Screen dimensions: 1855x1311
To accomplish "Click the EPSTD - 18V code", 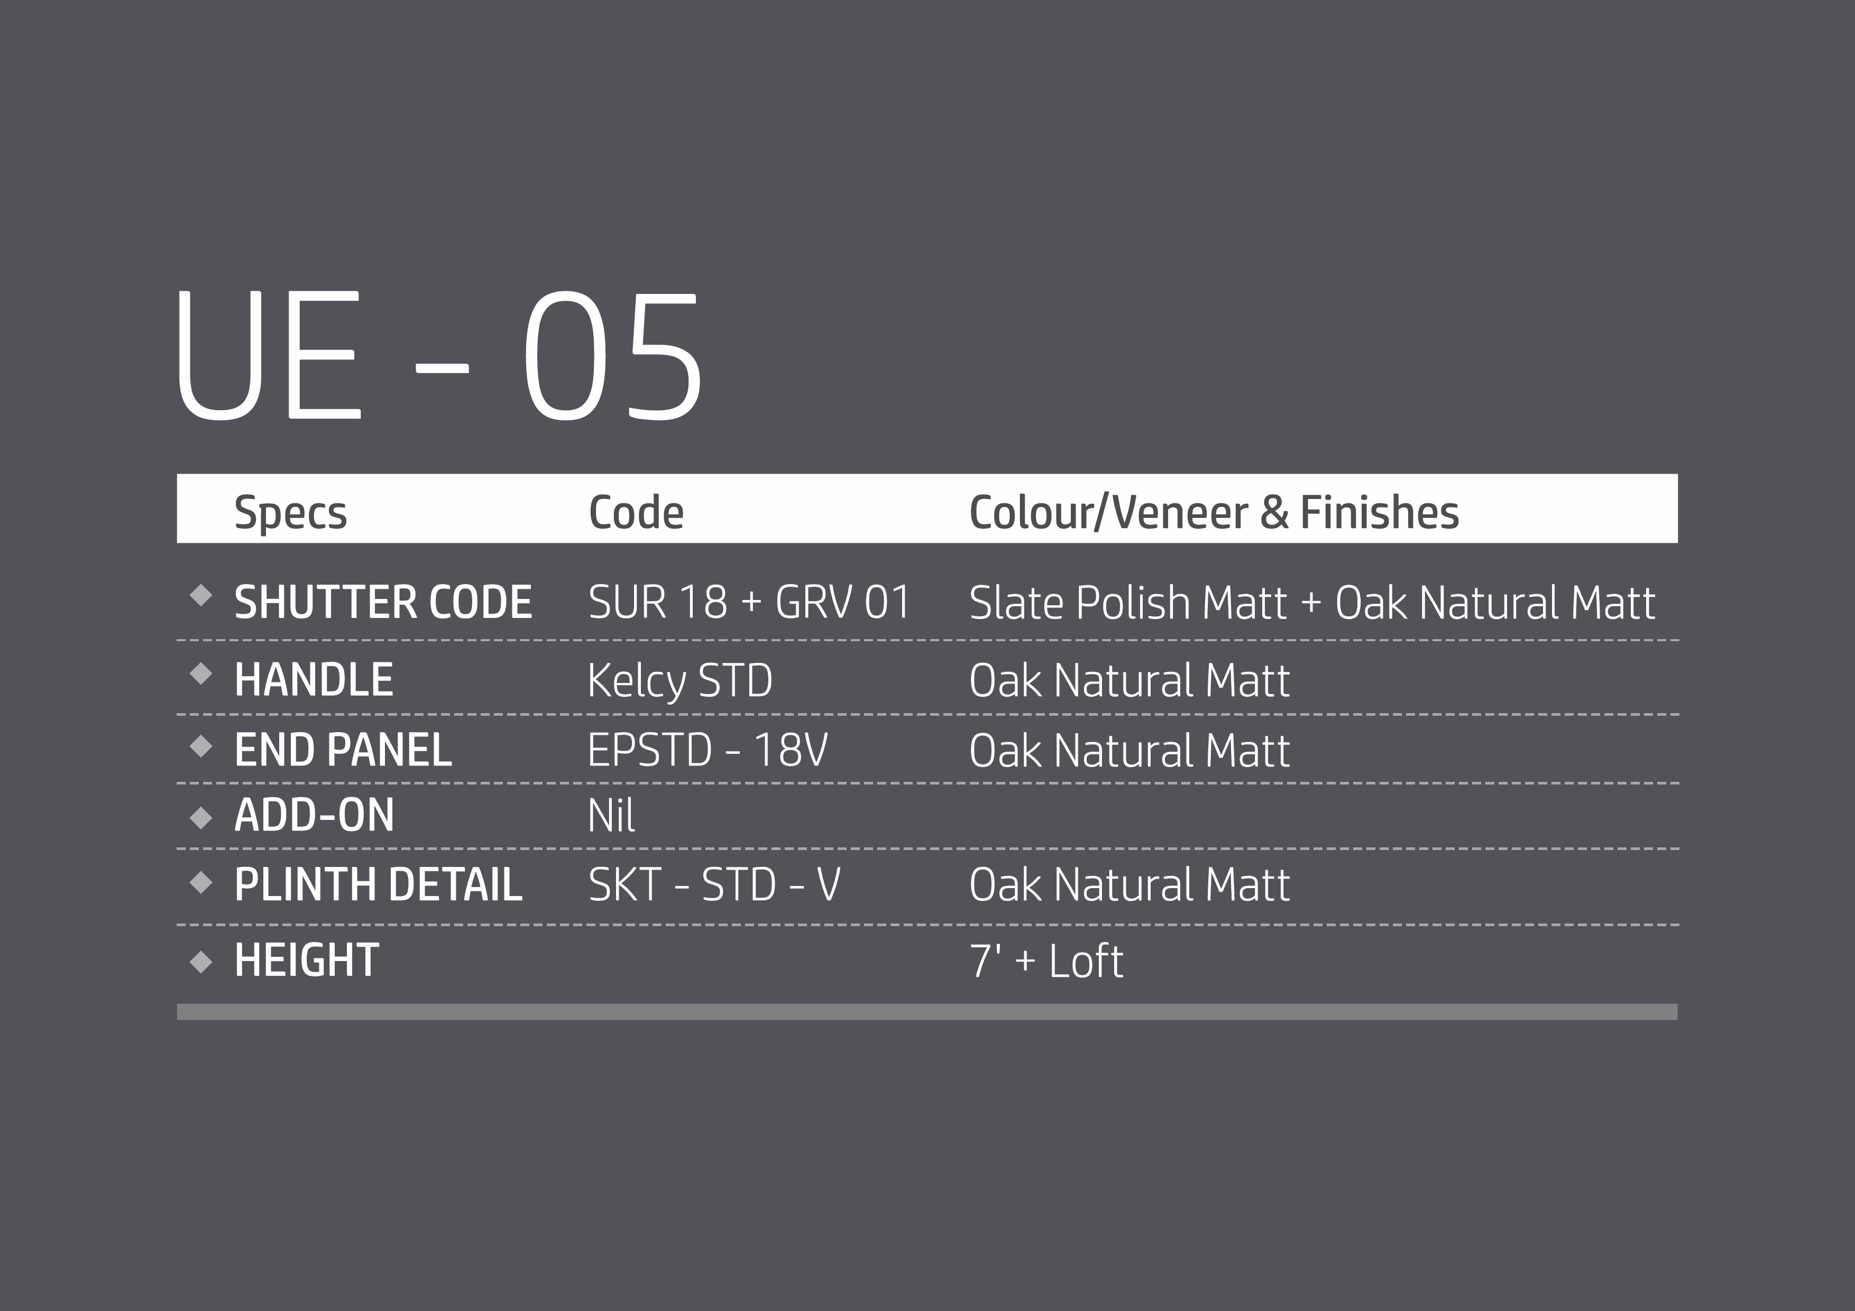I will pos(707,751).
